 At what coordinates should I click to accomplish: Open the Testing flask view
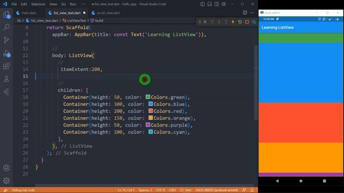tap(6, 79)
